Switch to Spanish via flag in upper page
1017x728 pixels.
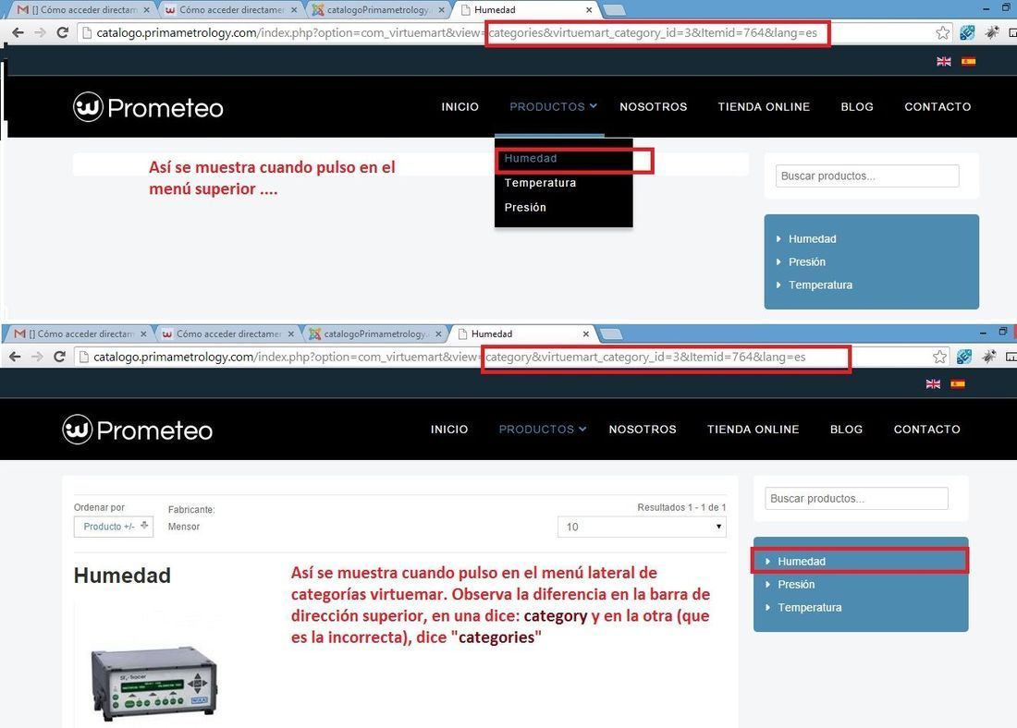[968, 62]
